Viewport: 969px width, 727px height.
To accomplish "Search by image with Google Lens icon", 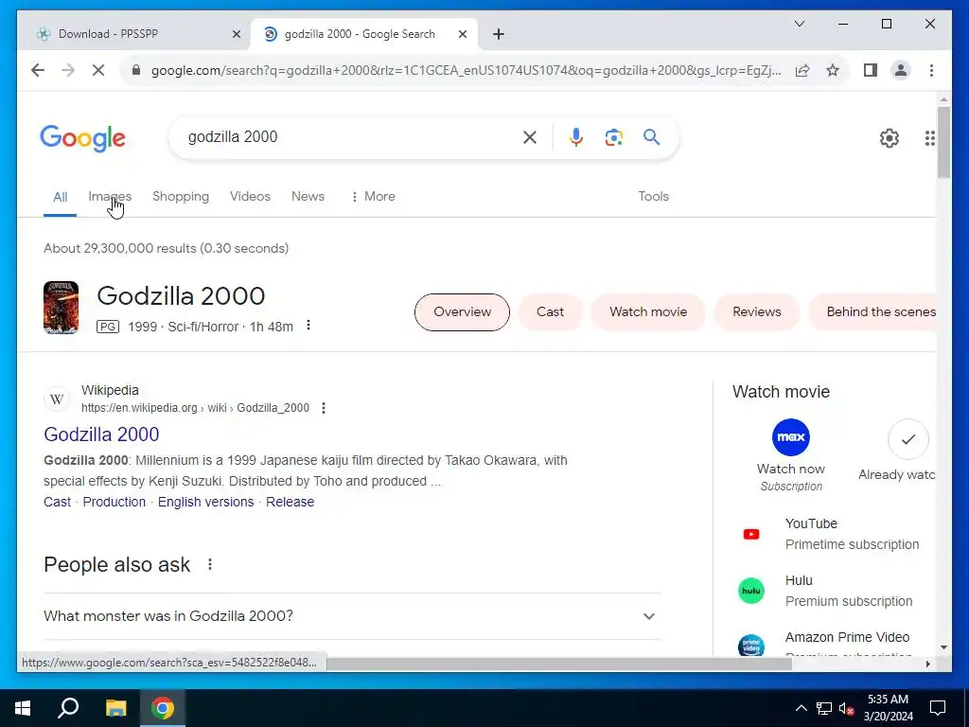I will (x=613, y=137).
